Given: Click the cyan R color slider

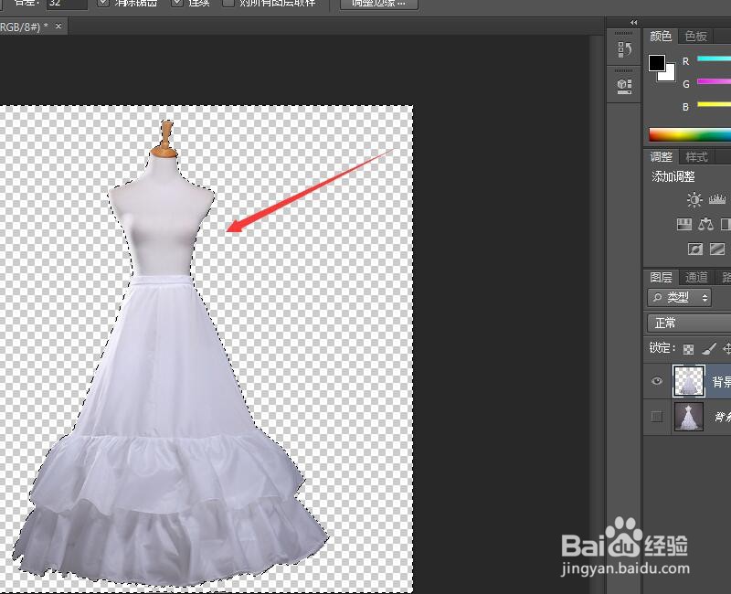Looking at the screenshot, I should click(714, 58).
